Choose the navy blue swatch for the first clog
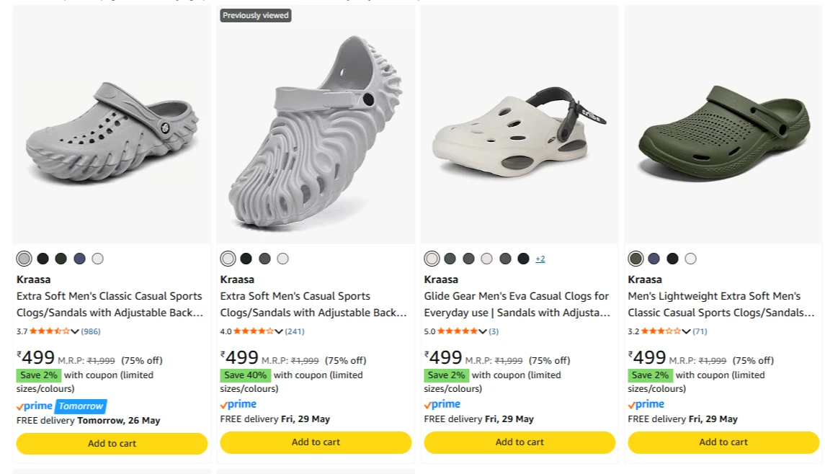Screen dimensions: 825x474 tap(79, 259)
